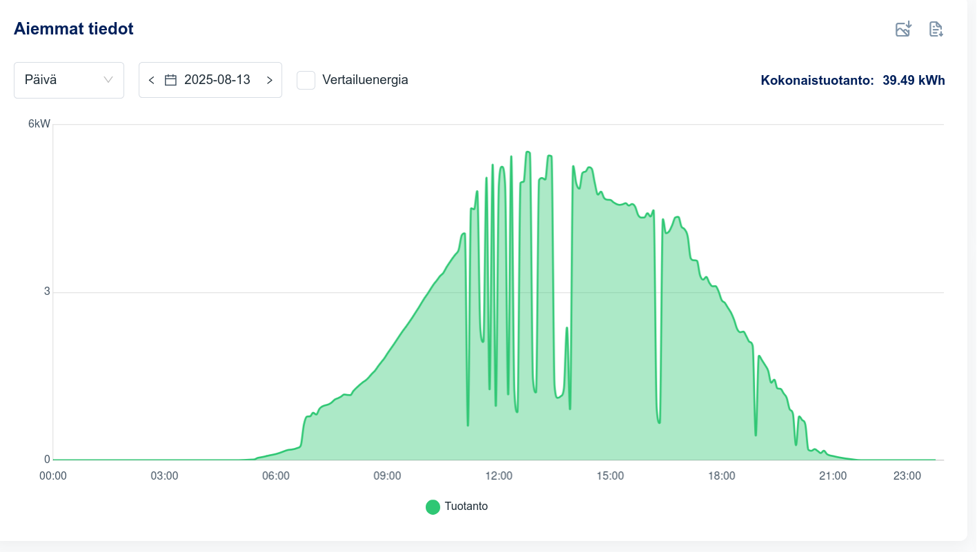Click the Tuotanto legend label
Viewport: 977px width, 552px height.
pos(466,507)
